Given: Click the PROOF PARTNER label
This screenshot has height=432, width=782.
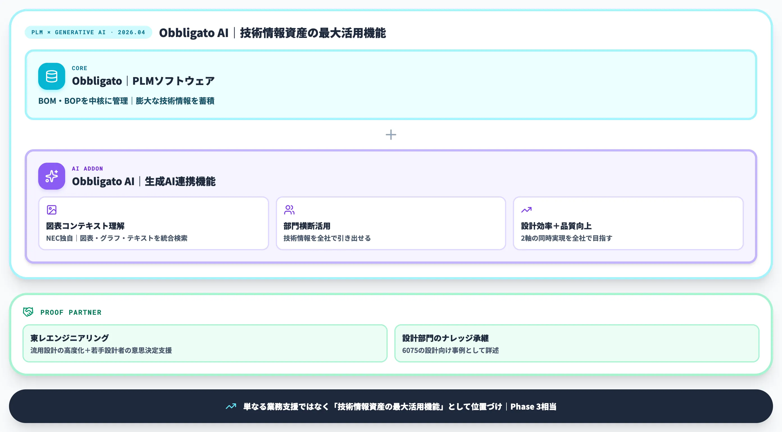Looking at the screenshot, I should pyautogui.click(x=71, y=312).
